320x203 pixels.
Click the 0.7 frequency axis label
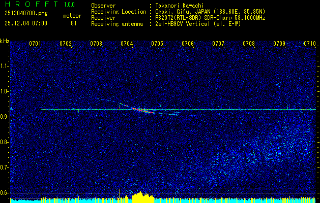pos(5,167)
